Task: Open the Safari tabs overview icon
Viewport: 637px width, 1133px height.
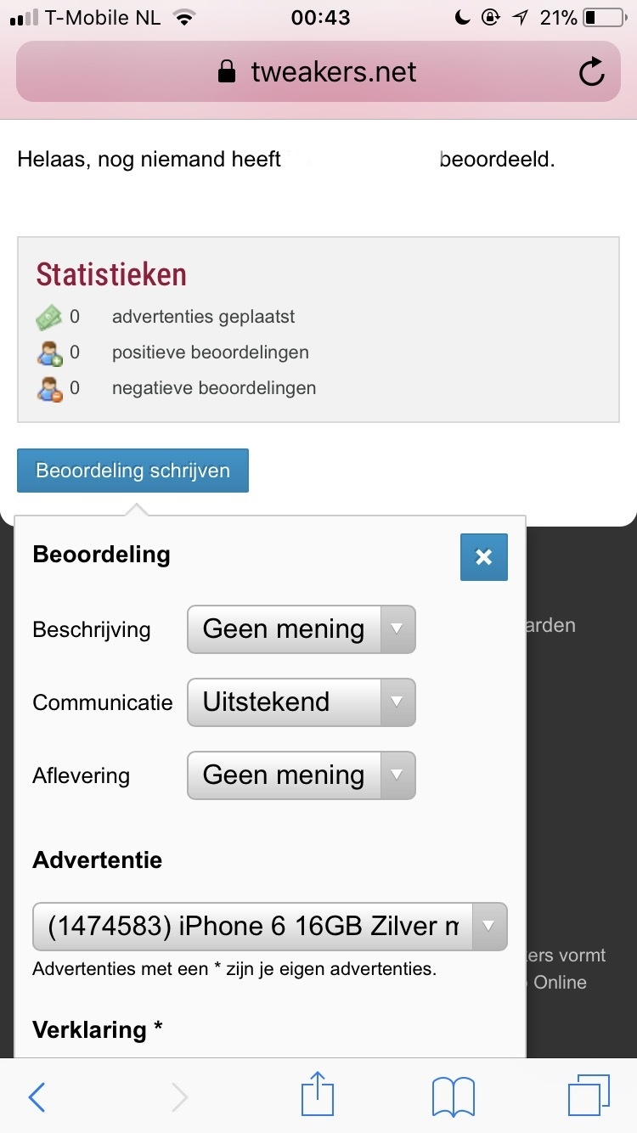Action: (588, 1096)
